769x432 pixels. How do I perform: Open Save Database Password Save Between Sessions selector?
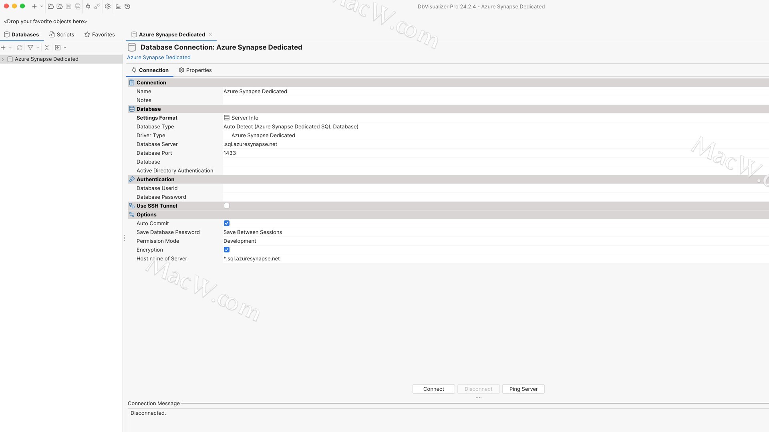pyautogui.click(x=496, y=232)
